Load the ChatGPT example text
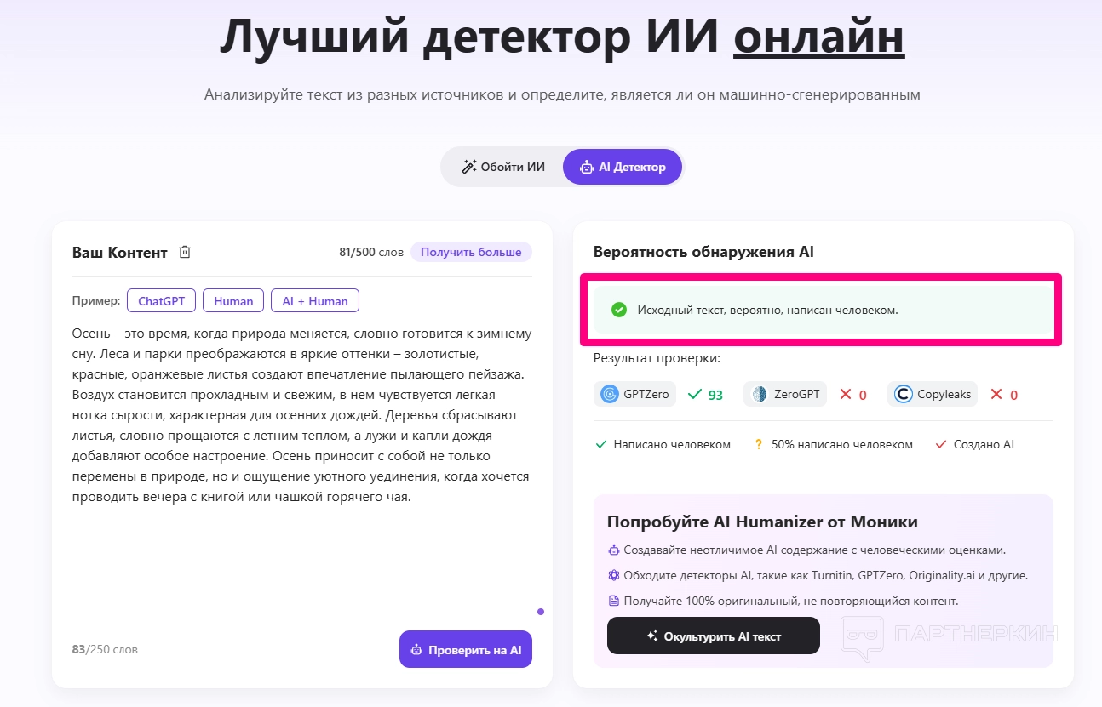 click(162, 300)
